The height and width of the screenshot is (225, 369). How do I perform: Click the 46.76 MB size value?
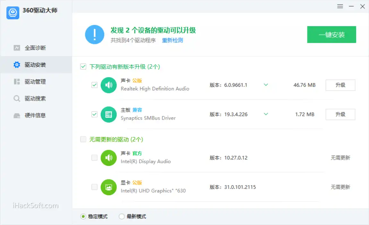[304, 85]
